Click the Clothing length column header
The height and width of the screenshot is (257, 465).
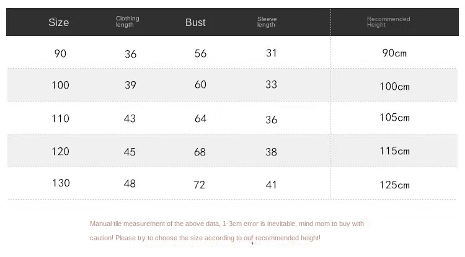[x=128, y=22]
